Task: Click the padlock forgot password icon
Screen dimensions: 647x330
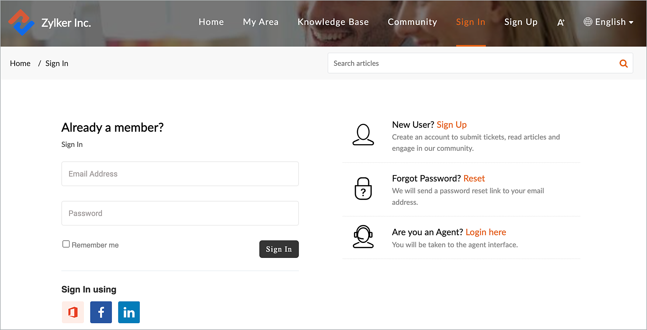Action: pos(363,189)
